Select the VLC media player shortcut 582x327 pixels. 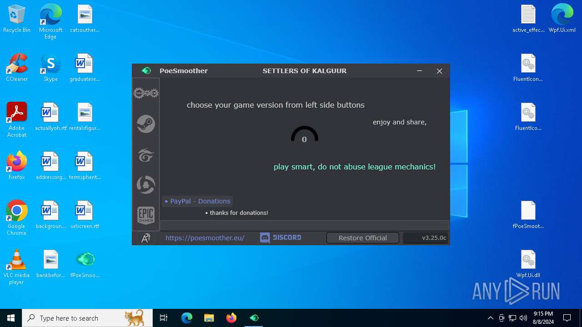[17, 267]
